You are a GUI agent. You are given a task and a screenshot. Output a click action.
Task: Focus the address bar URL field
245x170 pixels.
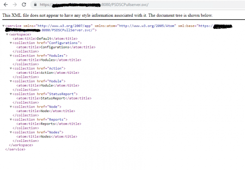pos(122,5)
